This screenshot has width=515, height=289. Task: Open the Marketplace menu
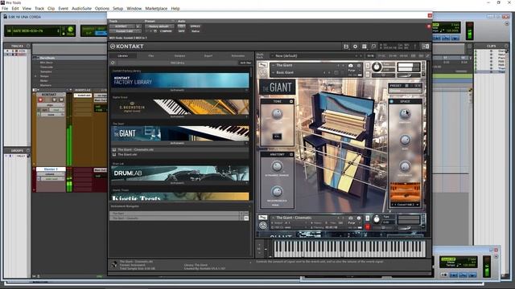click(x=156, y=9)
